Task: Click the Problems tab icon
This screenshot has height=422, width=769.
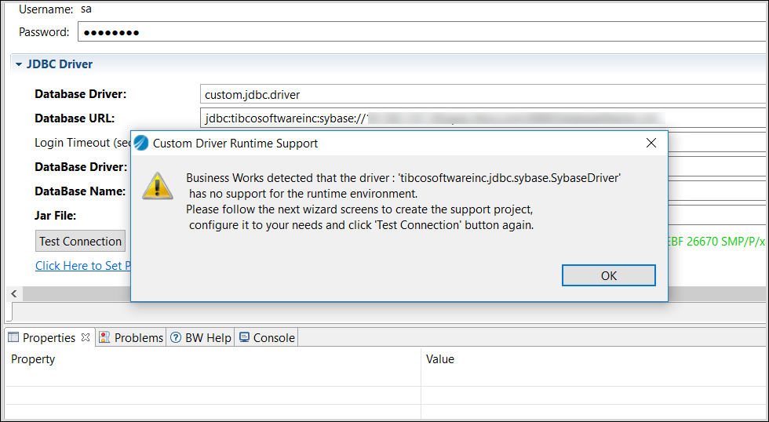Action: click(104, 337)
